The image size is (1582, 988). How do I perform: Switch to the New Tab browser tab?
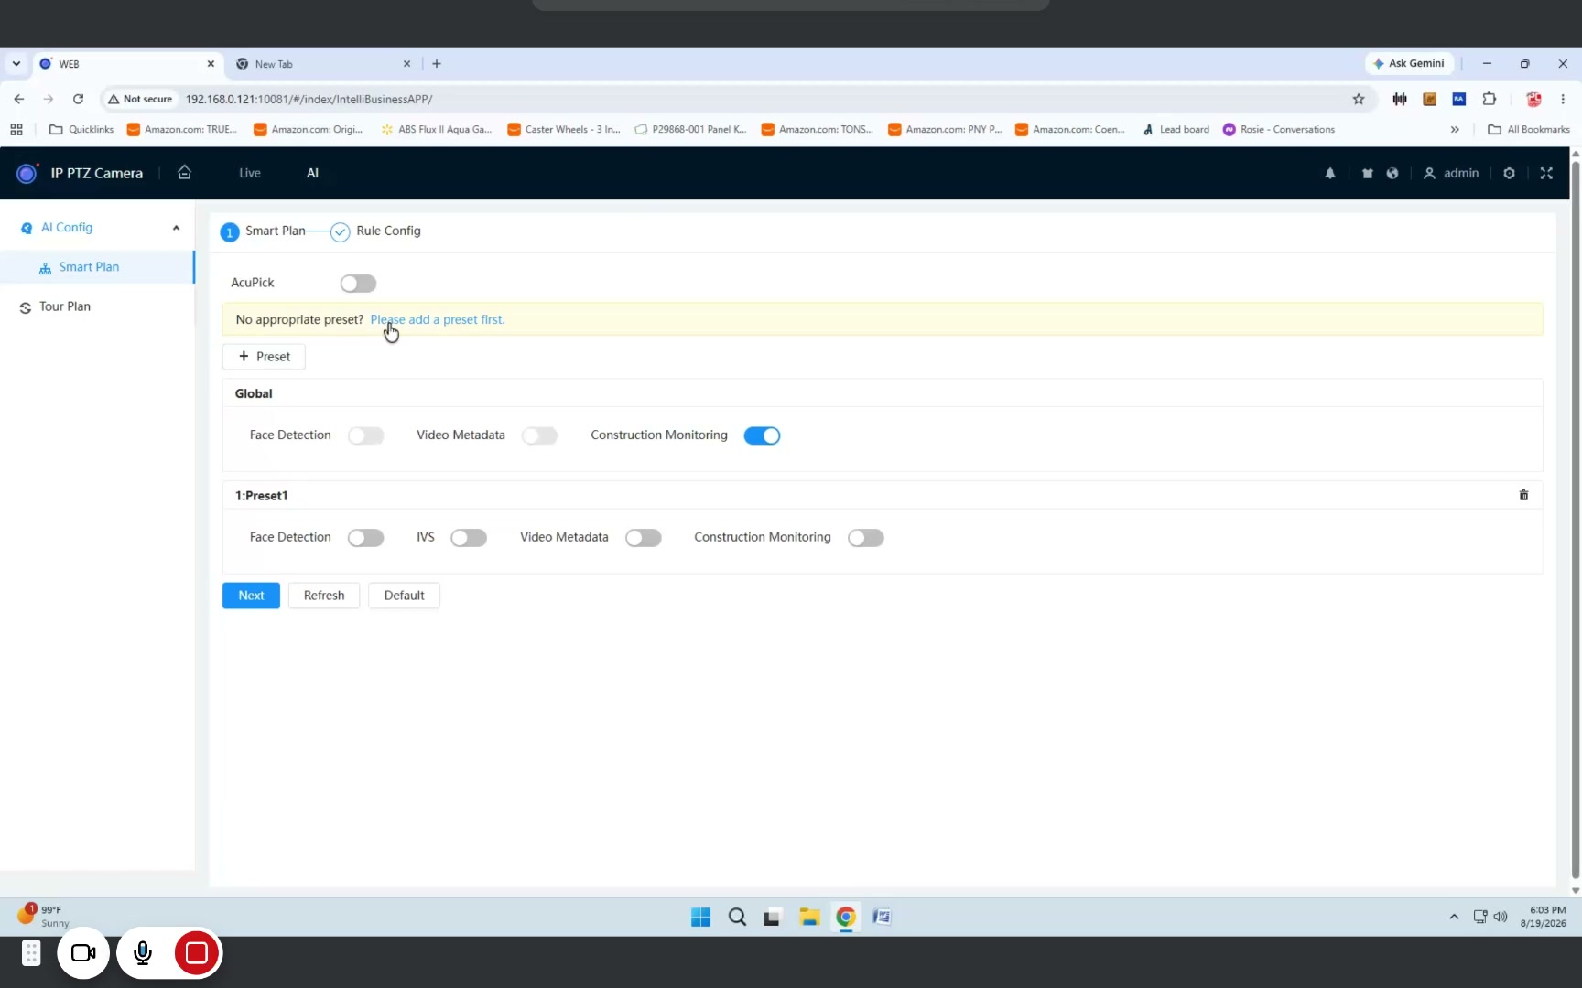pos(323,64)
